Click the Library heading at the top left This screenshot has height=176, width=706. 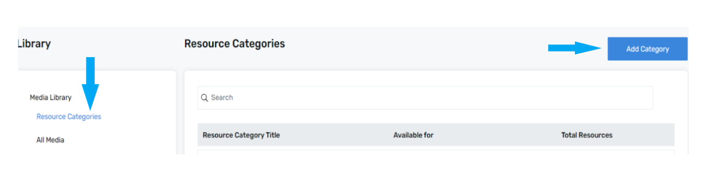34,44
